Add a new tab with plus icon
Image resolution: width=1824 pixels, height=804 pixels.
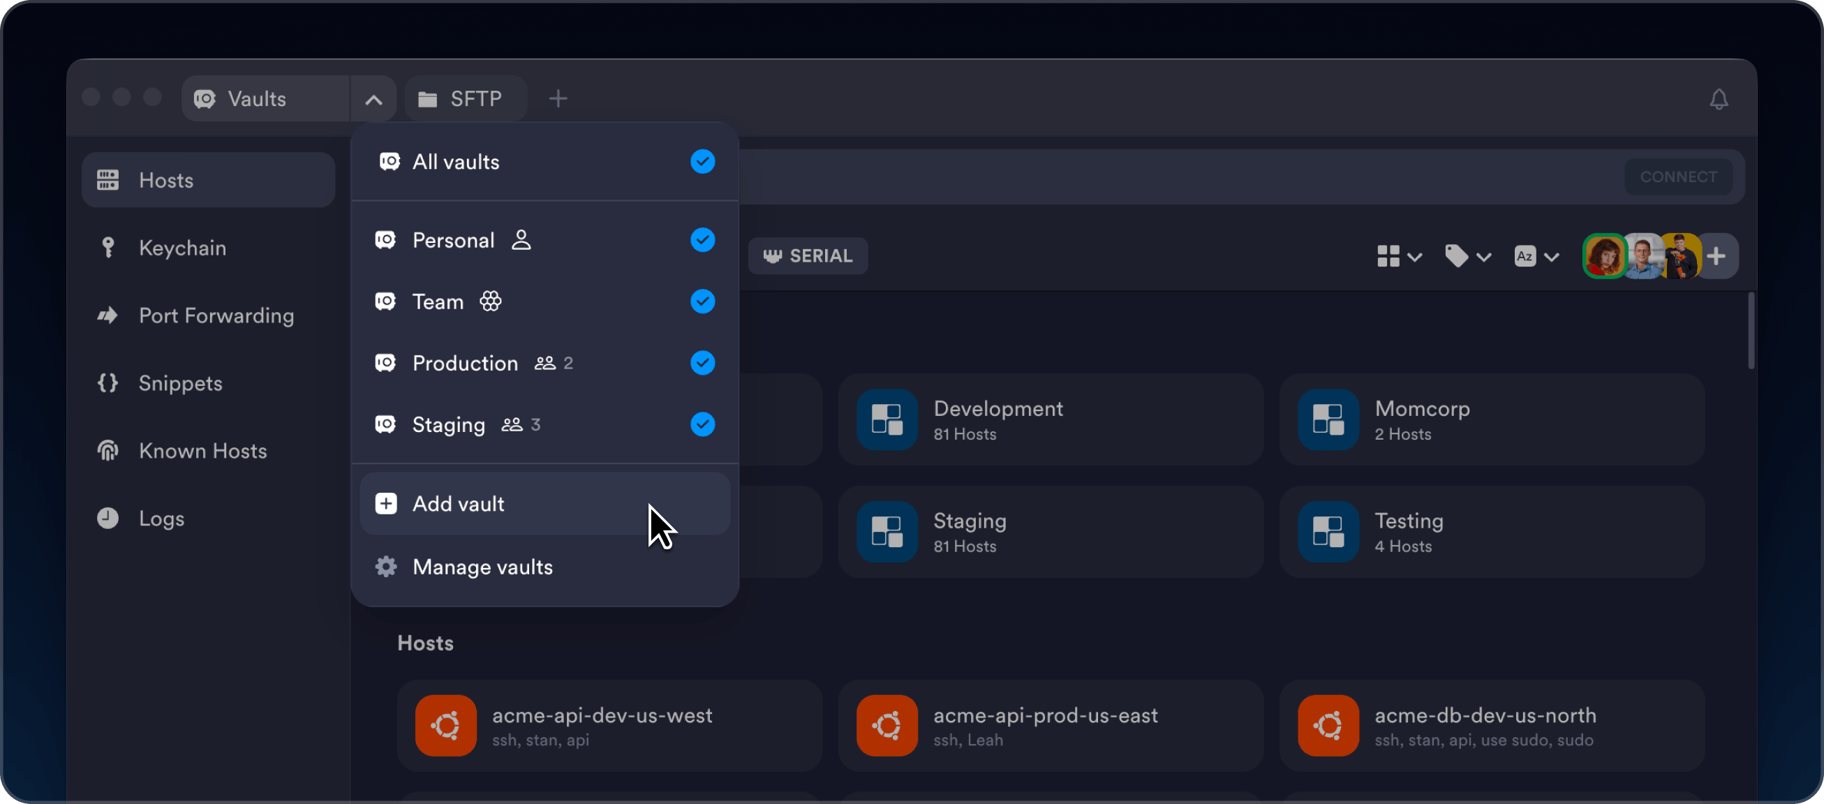tap(558, 99)
